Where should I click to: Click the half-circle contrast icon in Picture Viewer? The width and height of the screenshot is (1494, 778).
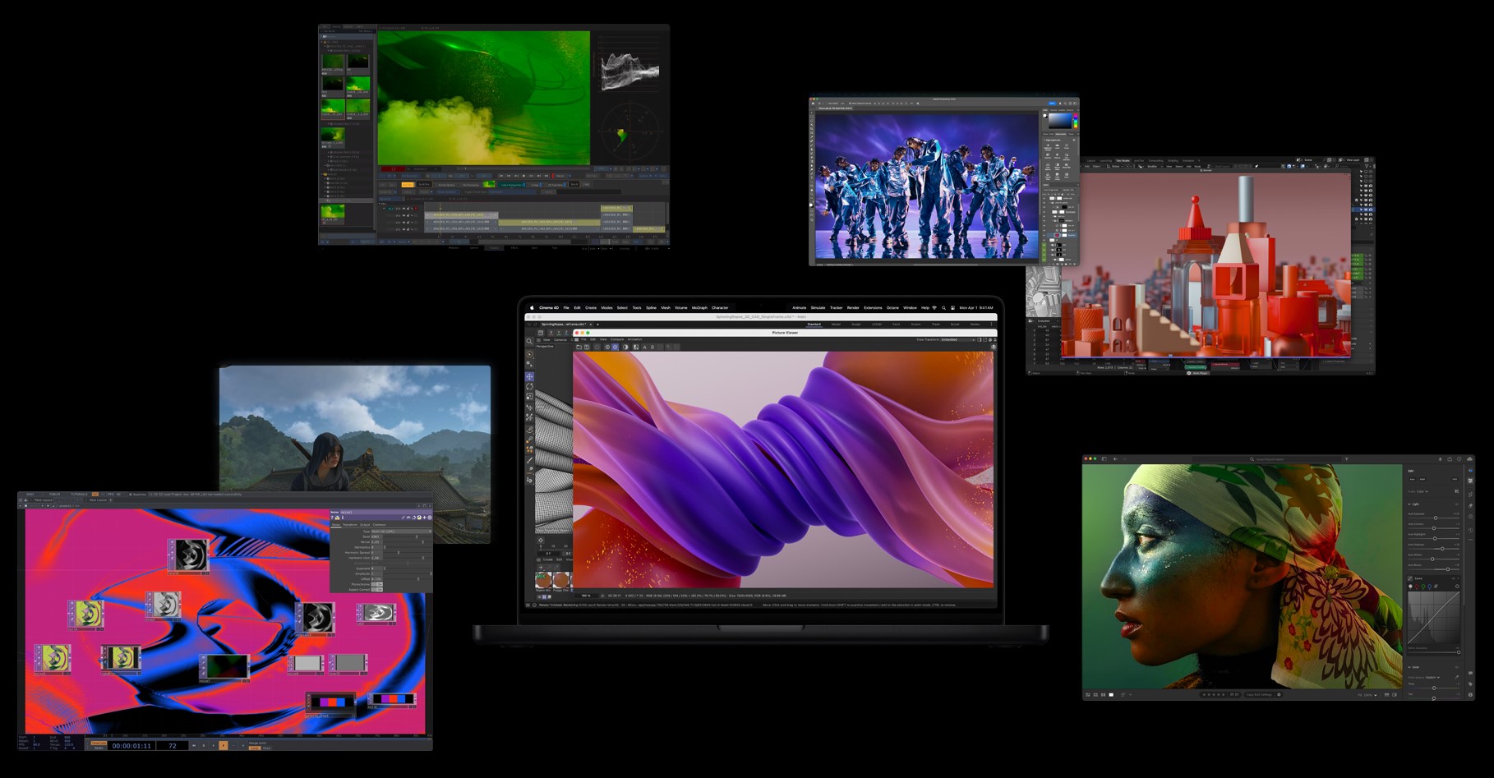tap(625, 347)
